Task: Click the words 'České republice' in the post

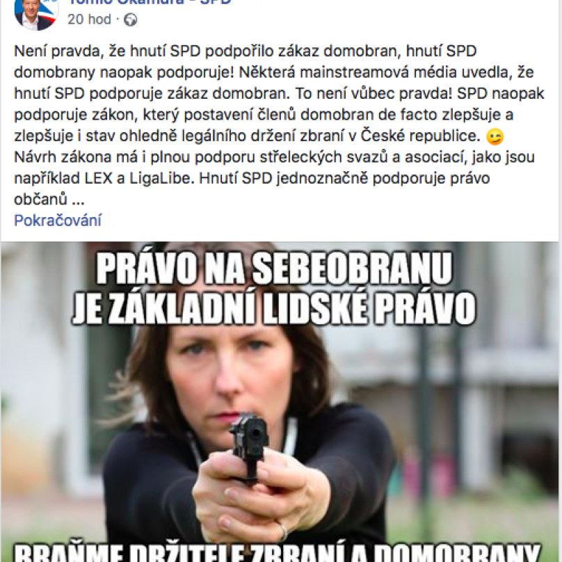Action: [x=420, y=136]
